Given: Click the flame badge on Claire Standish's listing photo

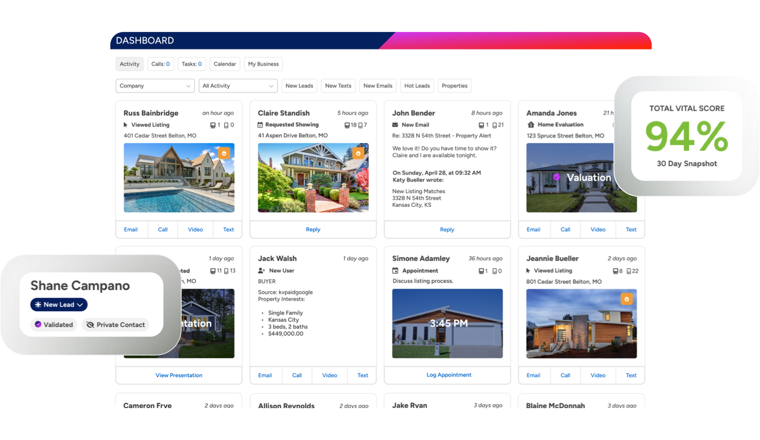Looking at the screenshot, I should pyautogui.click(x=358, y=153).
